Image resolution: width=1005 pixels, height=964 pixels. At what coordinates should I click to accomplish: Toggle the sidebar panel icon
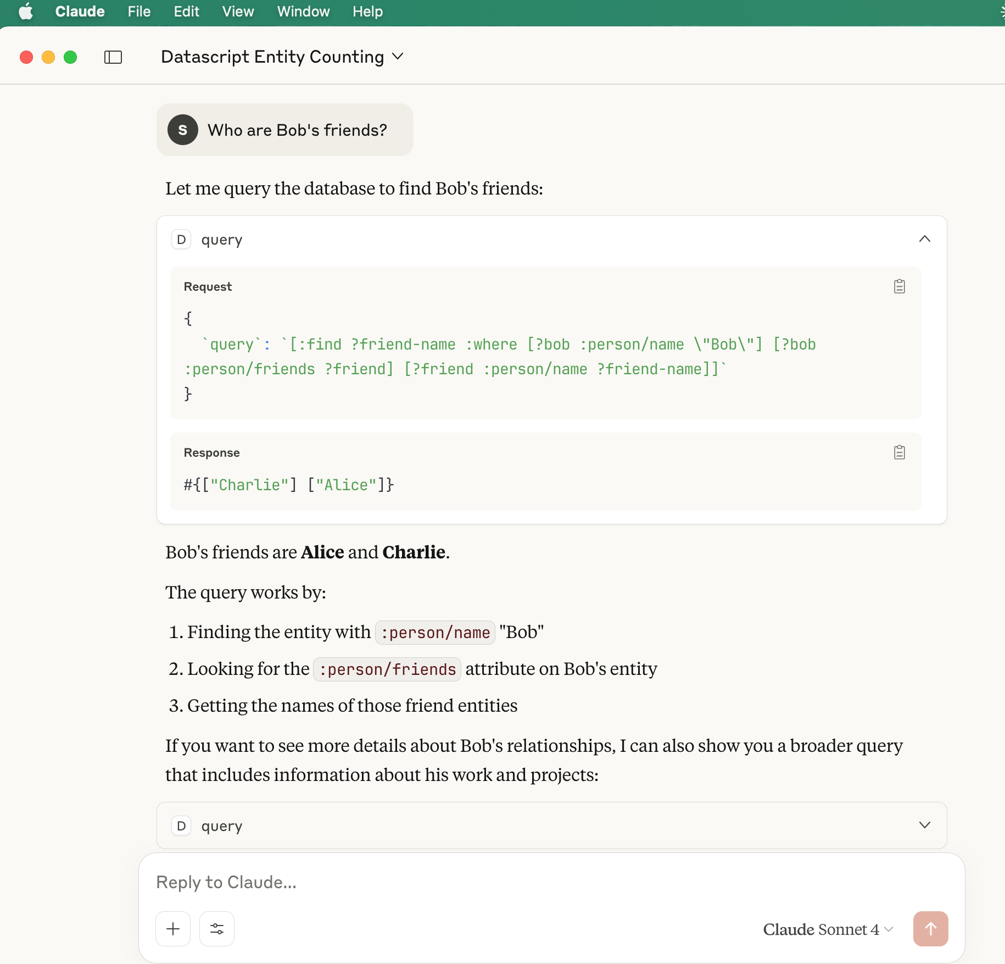click(113, 57)
